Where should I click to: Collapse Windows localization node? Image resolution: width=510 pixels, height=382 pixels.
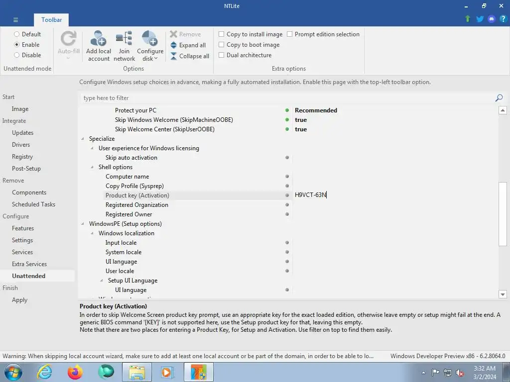(x=92, y=233)
